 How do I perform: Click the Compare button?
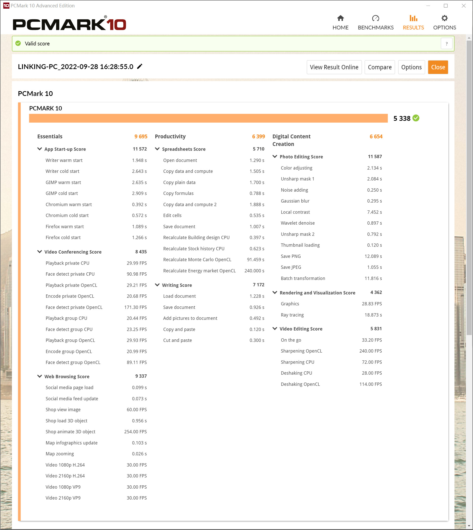(379, 67)
